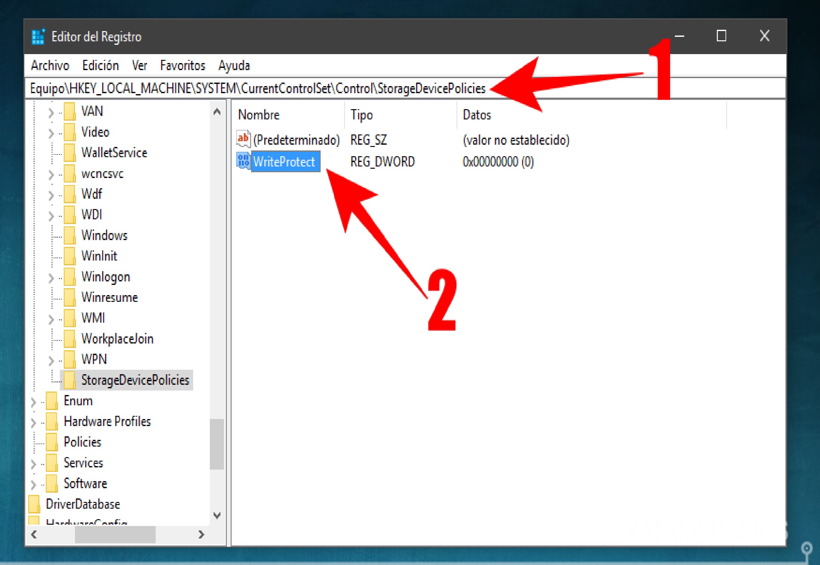The width and height of the screenshot is (820, 565).
Task: Click the WalletService folder icon
Action: click(70, 153)
